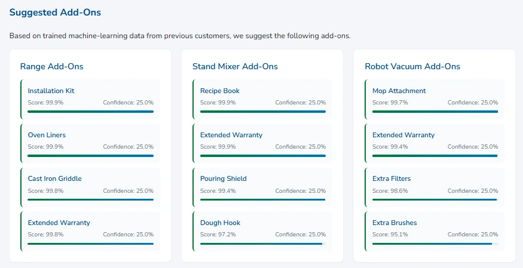Select Extended Warranty under Range Add-Ons
The width and height of the screenshot is (523, 268).
tap(90, 228)
